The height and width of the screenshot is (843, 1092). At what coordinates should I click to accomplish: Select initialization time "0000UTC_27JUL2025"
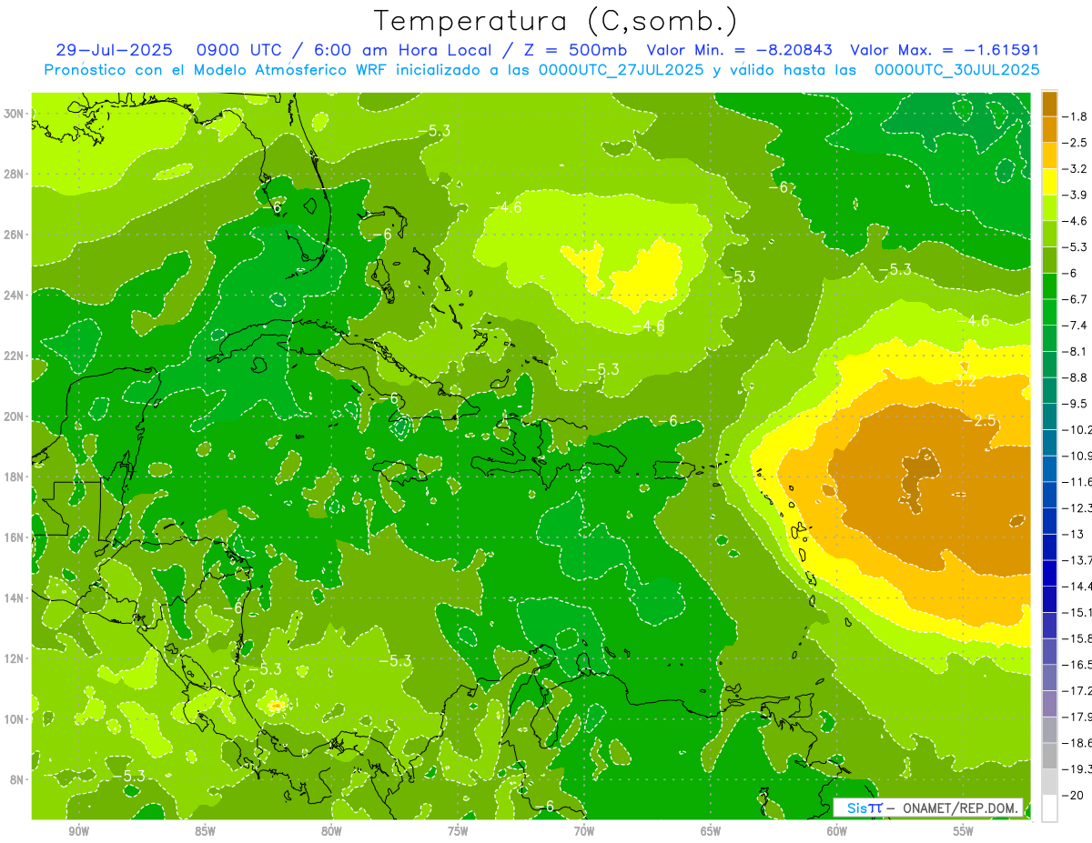point(622,69)
